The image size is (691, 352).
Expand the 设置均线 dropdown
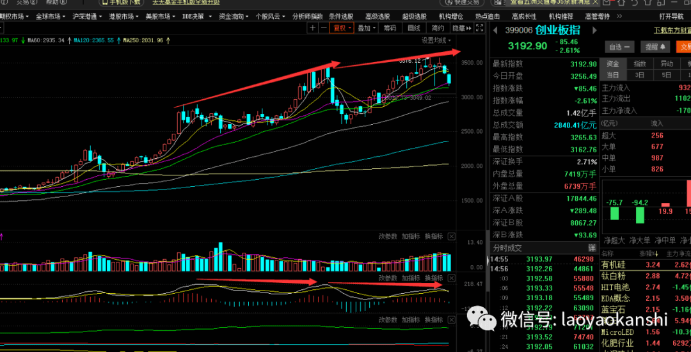click(x=436, y=40)
